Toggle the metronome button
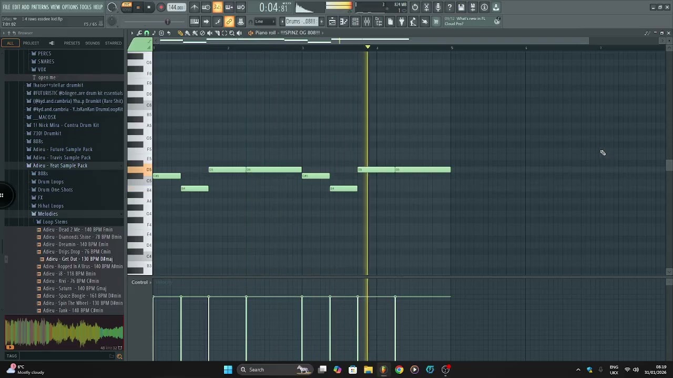Viewport: 673px width, 378px height. pyautogui.click(x=195, y=7)
